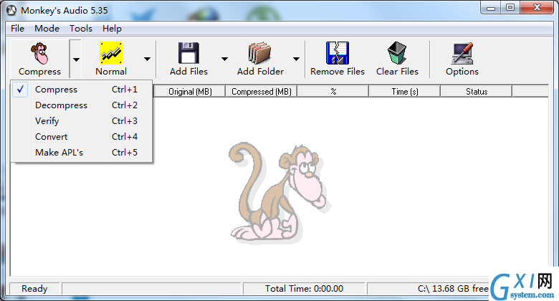Click the Clear Files trash bin icon

pyautogui.click(x=397, y=53)
